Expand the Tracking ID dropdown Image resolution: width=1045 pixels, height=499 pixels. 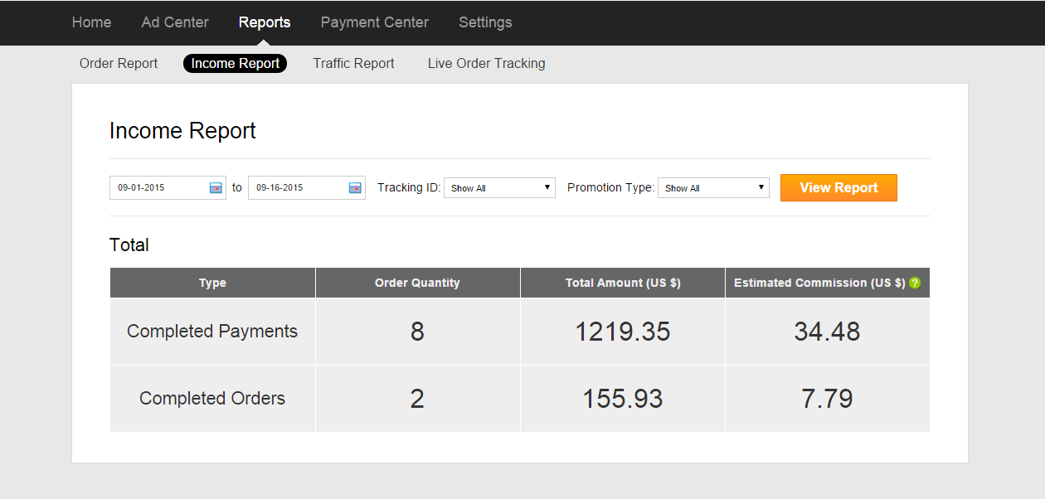tap(499, 187)
